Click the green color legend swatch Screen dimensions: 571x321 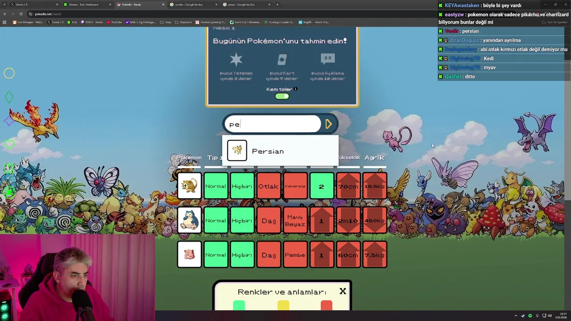(239, 305)
